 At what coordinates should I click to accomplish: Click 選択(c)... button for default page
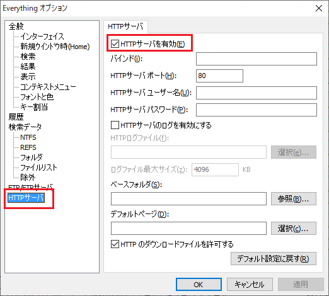294,228
